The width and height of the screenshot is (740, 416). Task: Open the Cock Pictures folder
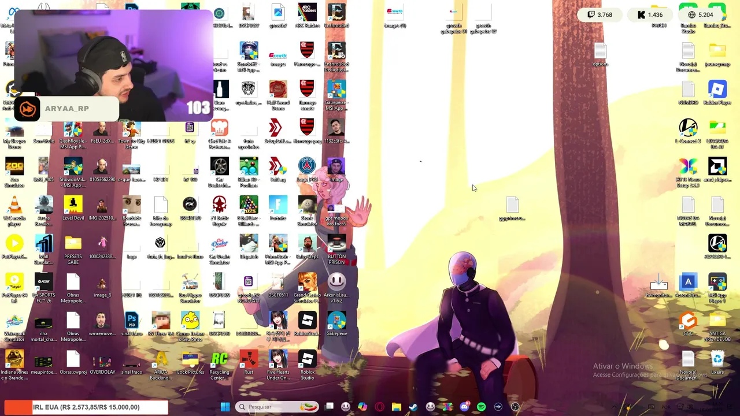[x=190, y=362]
